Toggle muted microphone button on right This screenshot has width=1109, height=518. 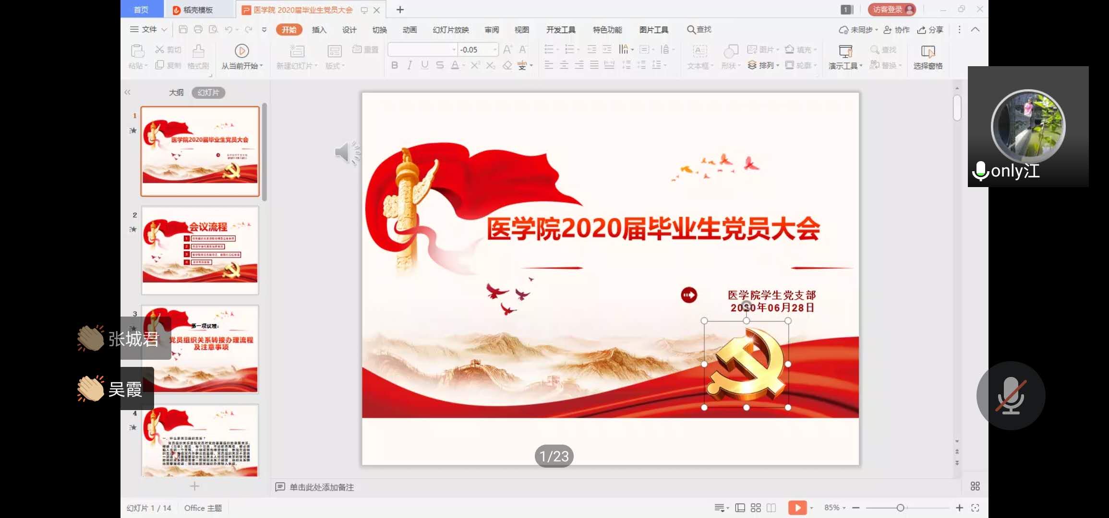(x=1011, y=395)
